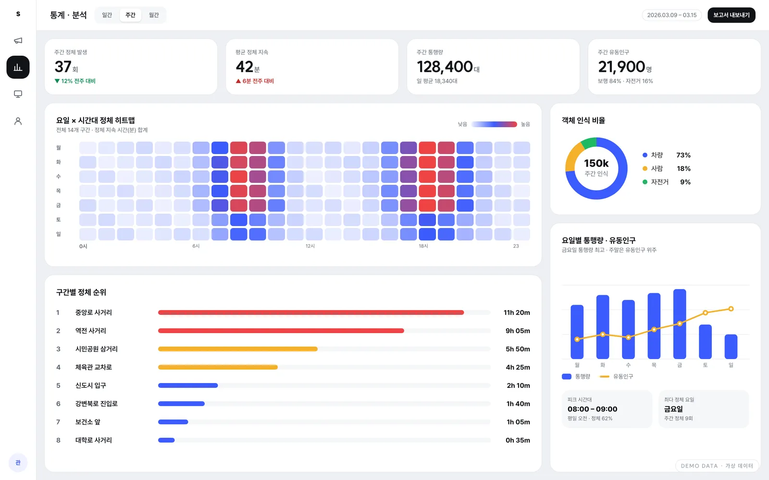769x480 pixels.
Task: Click the 토 bar in weekday traffic chart
Action: (x=705, y=342)
